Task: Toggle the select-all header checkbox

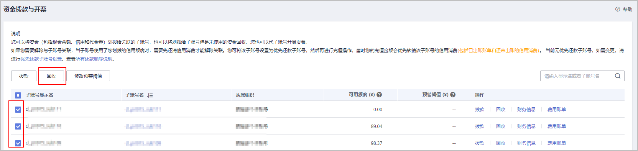Action: click(x=18, y=95)
